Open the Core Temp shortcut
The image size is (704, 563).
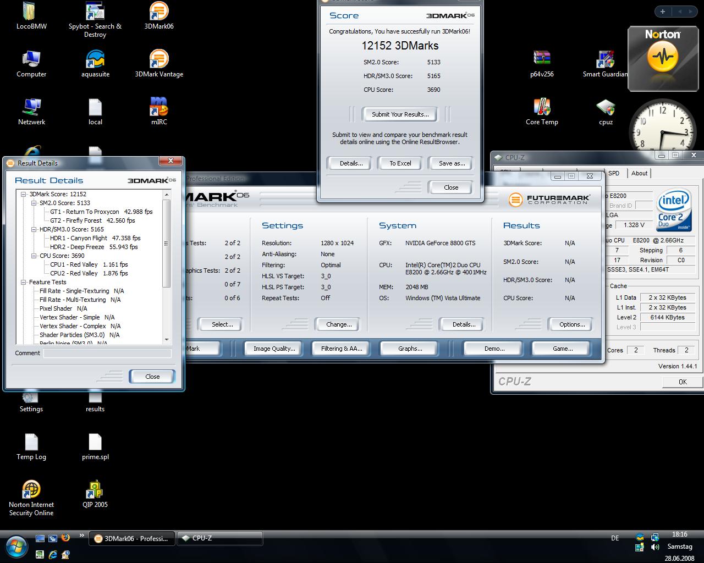pyautogui.click(x=542, y=112)
